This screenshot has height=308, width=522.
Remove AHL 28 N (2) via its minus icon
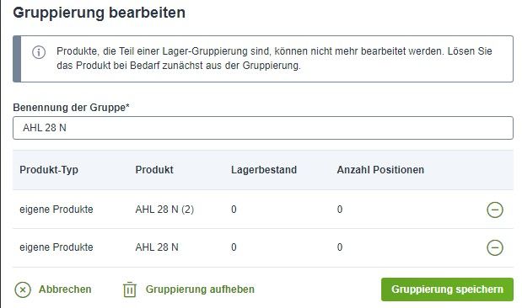tap(495, 210)
